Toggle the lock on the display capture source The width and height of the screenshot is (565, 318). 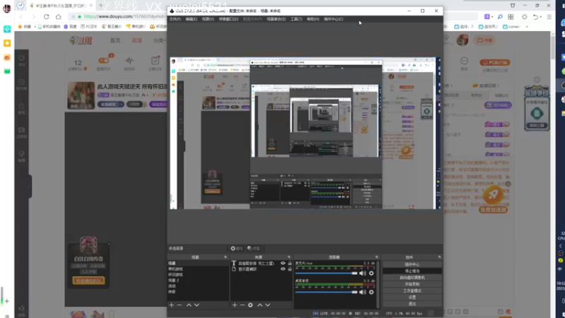290,269
